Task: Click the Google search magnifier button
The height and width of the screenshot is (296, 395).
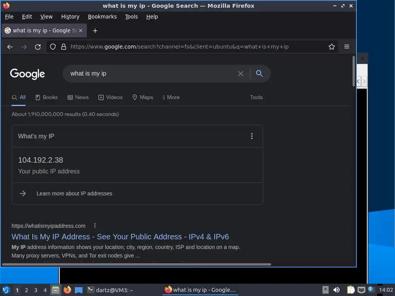Action: pos(260,74)
